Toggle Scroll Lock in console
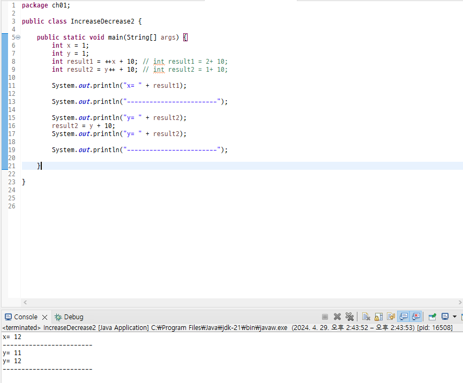 [378, 317]
